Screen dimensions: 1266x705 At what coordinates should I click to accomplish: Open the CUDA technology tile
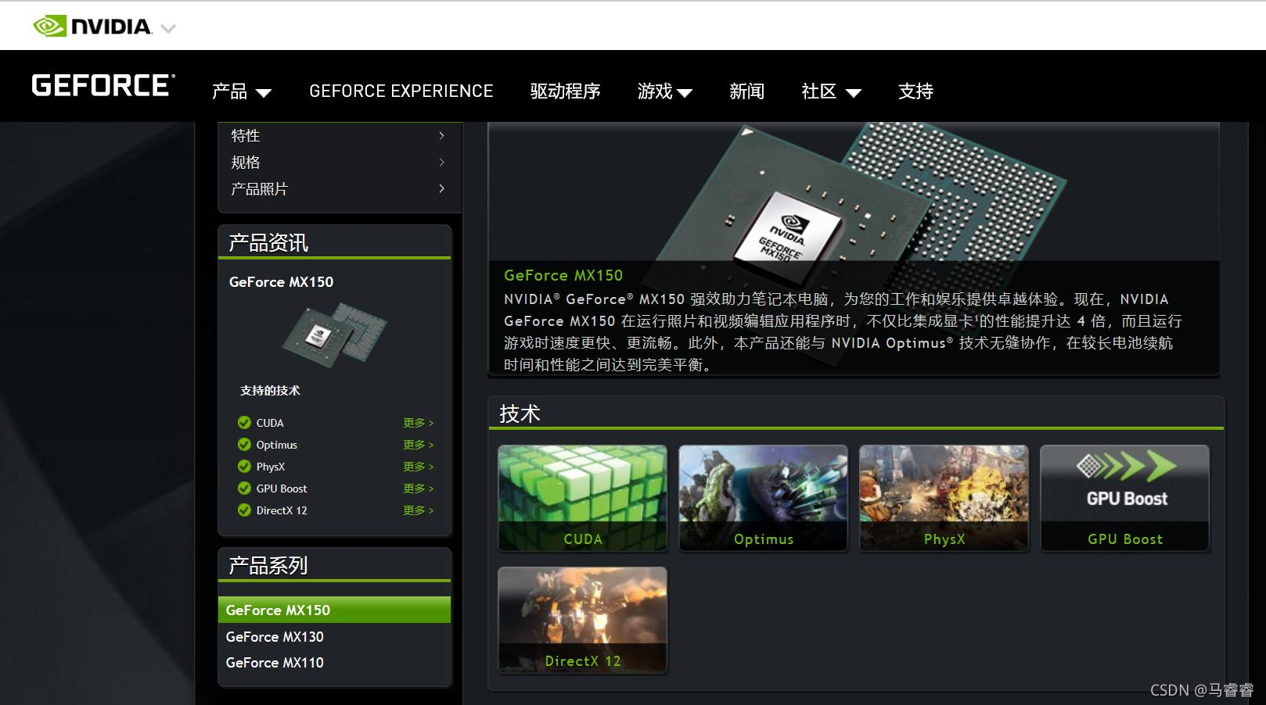pyautogui.click(x=582, y=498)
